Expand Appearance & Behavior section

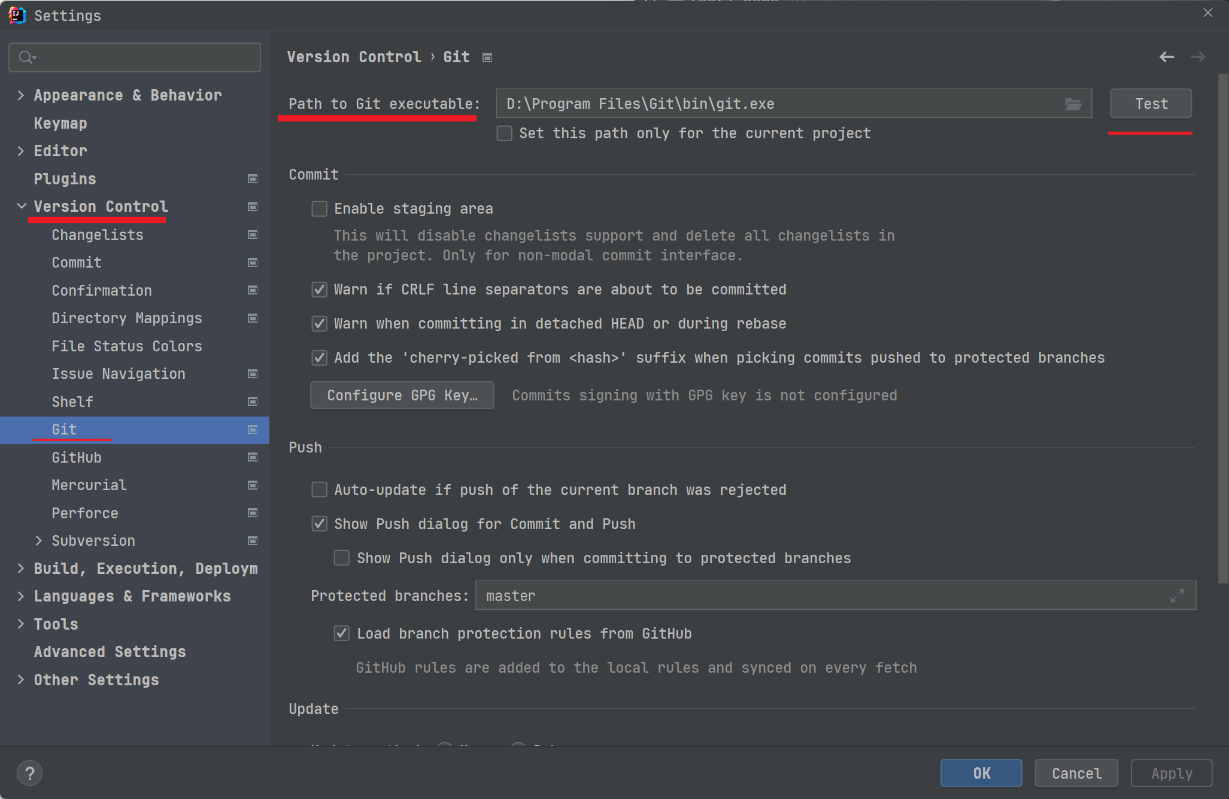click(21, 95)
